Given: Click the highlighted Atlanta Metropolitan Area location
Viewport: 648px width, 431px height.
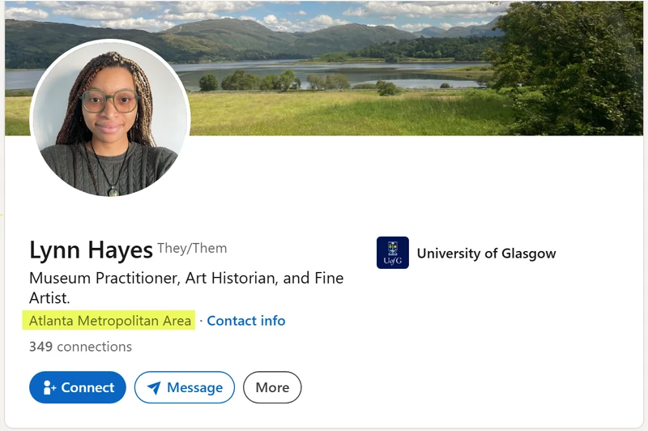Looking at the screenshot, I should [x=109, y=320].
